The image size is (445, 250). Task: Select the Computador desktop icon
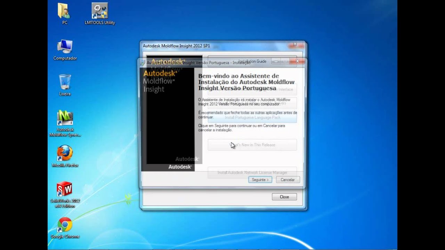coord(65,49)
